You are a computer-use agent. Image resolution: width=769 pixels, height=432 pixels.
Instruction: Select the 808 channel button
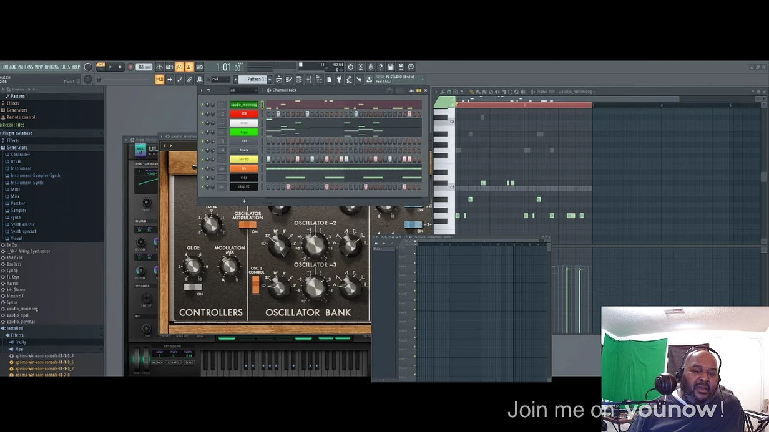tap(244, 113)
